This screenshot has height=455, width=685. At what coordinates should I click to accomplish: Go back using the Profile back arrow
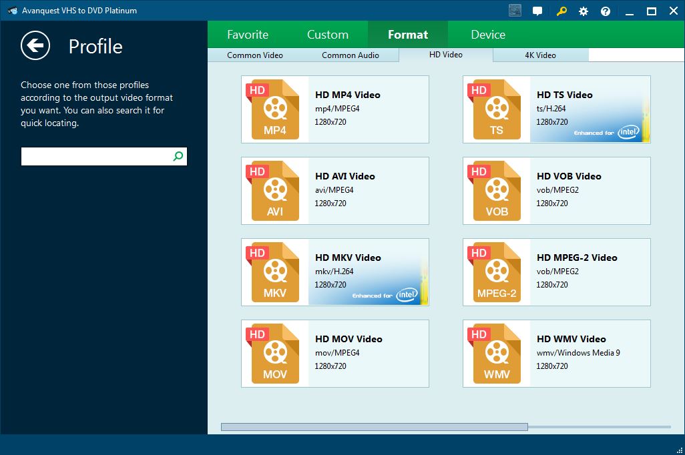coord(35,45)
